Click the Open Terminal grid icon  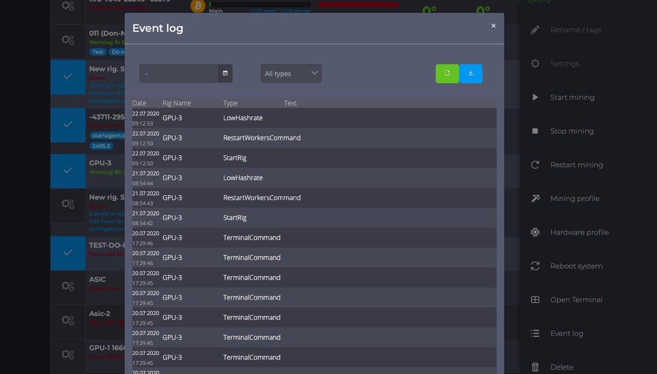[535, 300]
